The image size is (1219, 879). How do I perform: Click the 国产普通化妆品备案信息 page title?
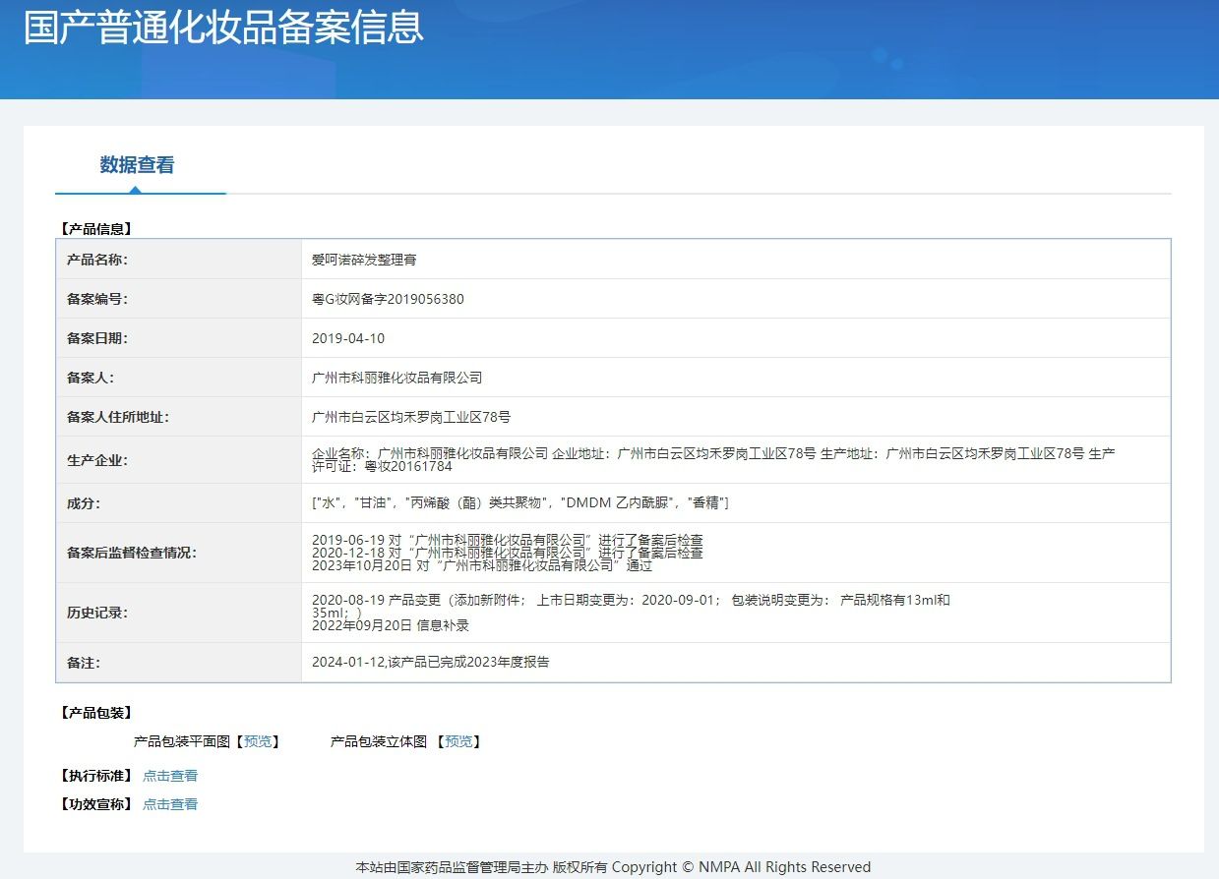tap(223, 28)
